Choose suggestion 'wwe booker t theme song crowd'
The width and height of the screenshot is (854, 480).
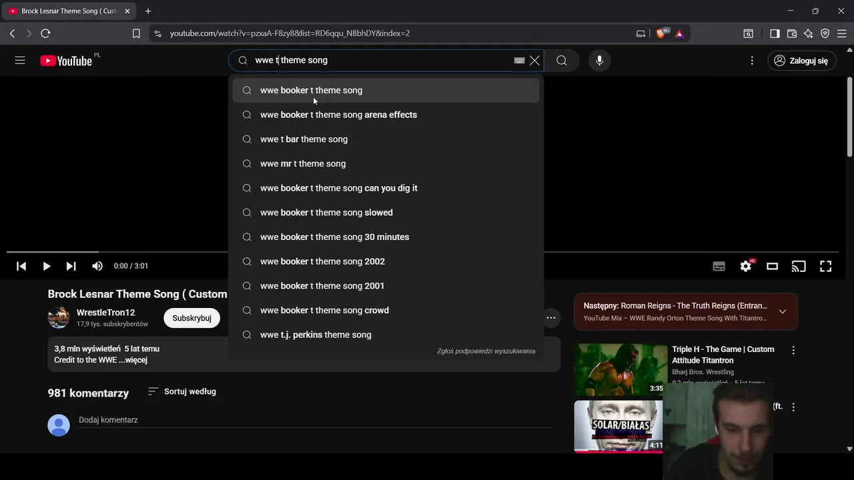click(386, 310)
